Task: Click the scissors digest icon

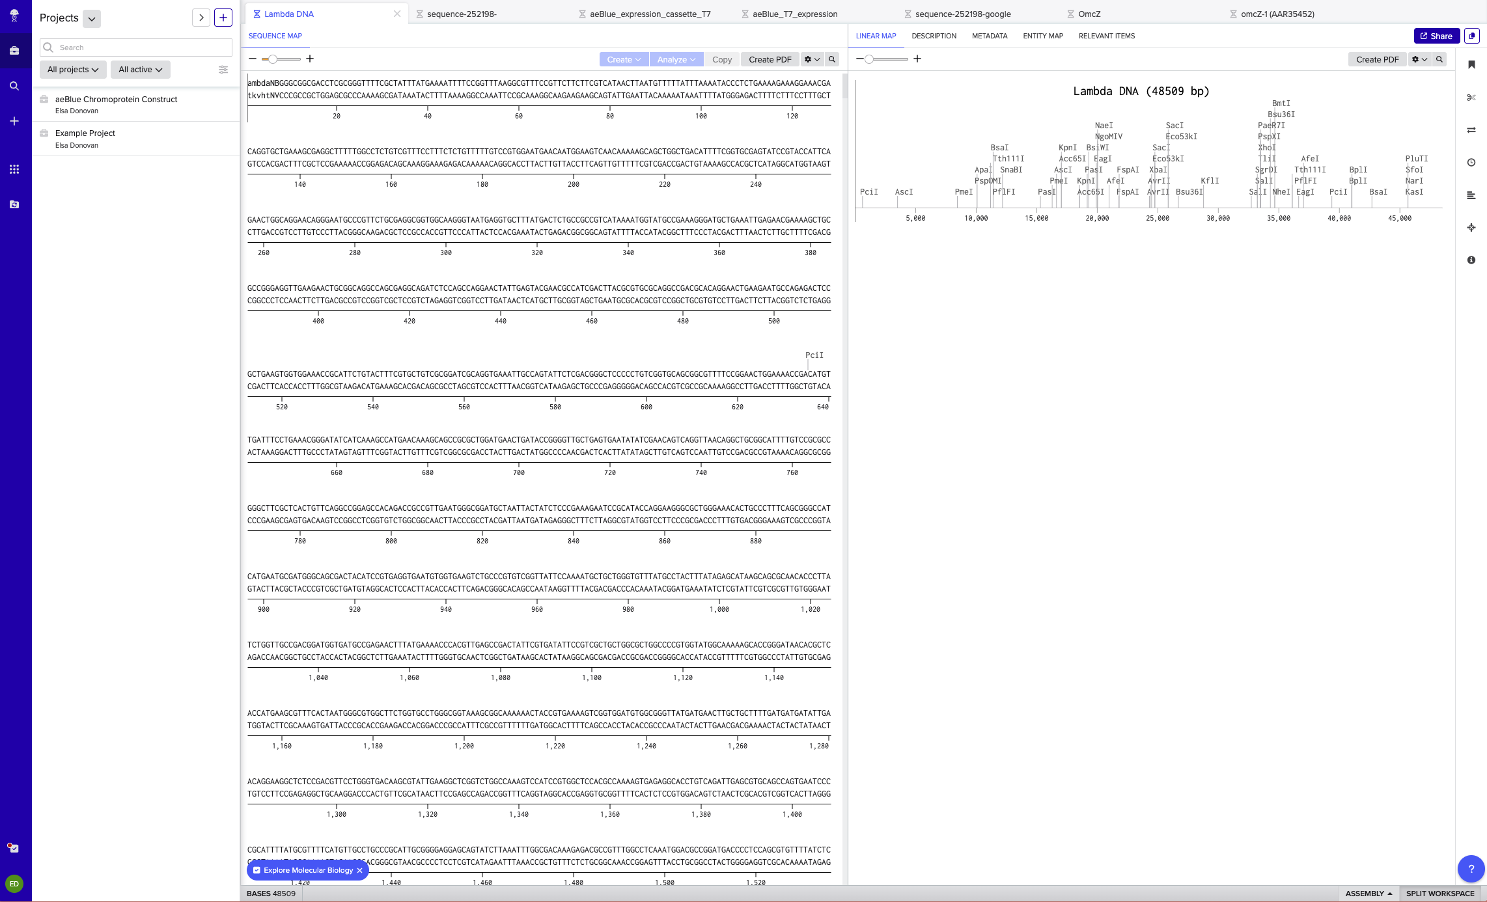Action: [1471, 98]
